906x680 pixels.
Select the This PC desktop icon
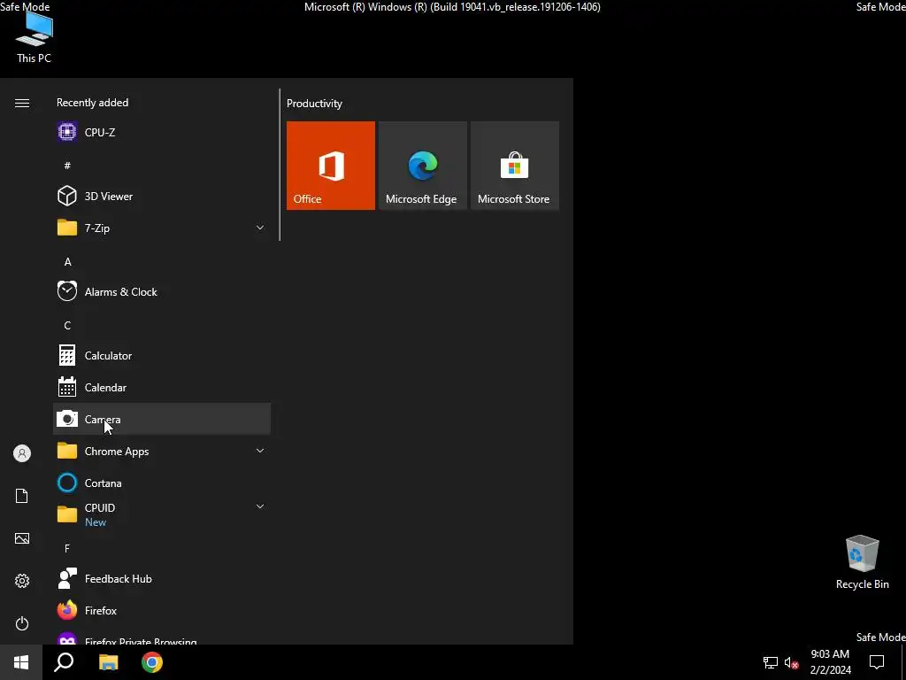coord(35,38)
